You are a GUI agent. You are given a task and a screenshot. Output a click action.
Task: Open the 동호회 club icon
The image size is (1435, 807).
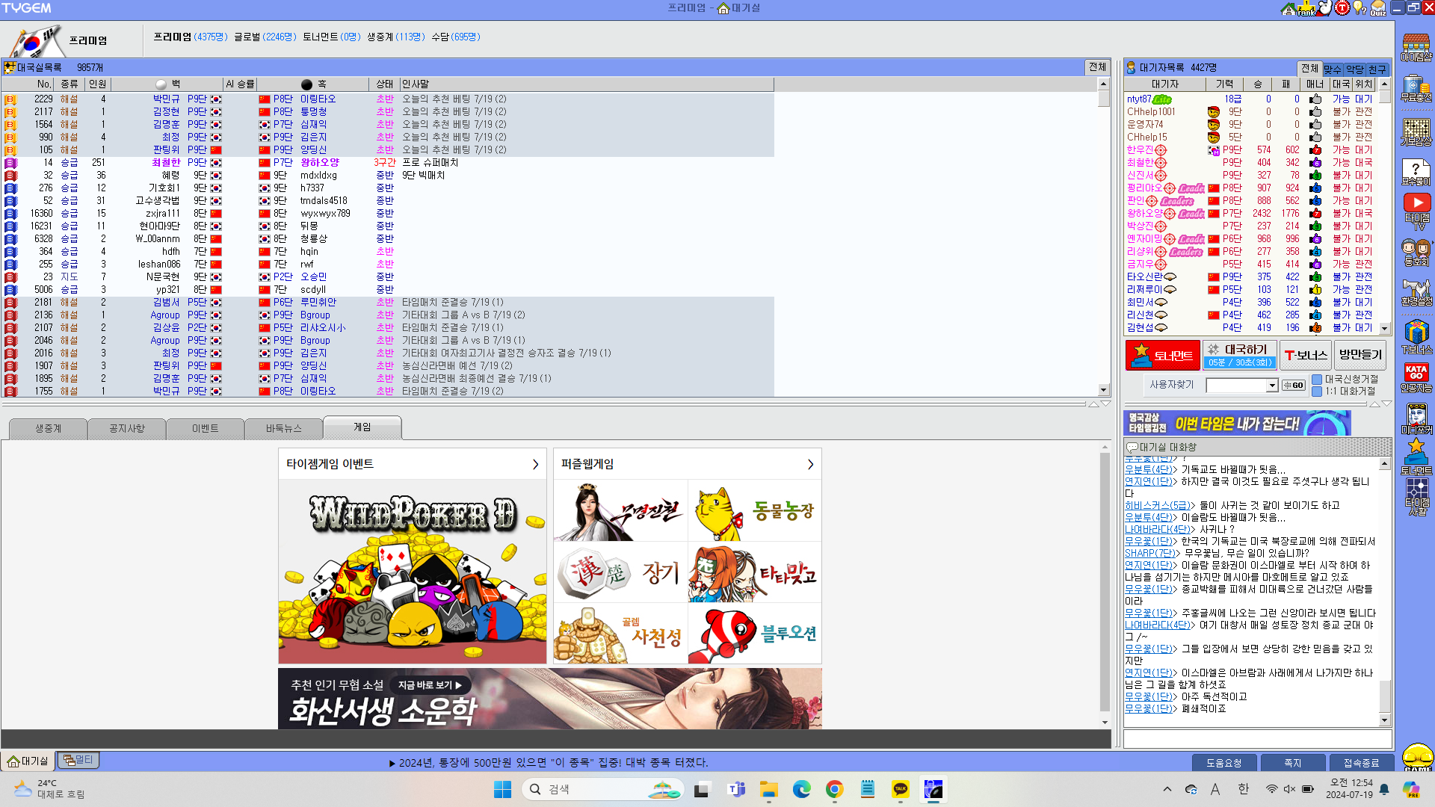click(1416, 253)
